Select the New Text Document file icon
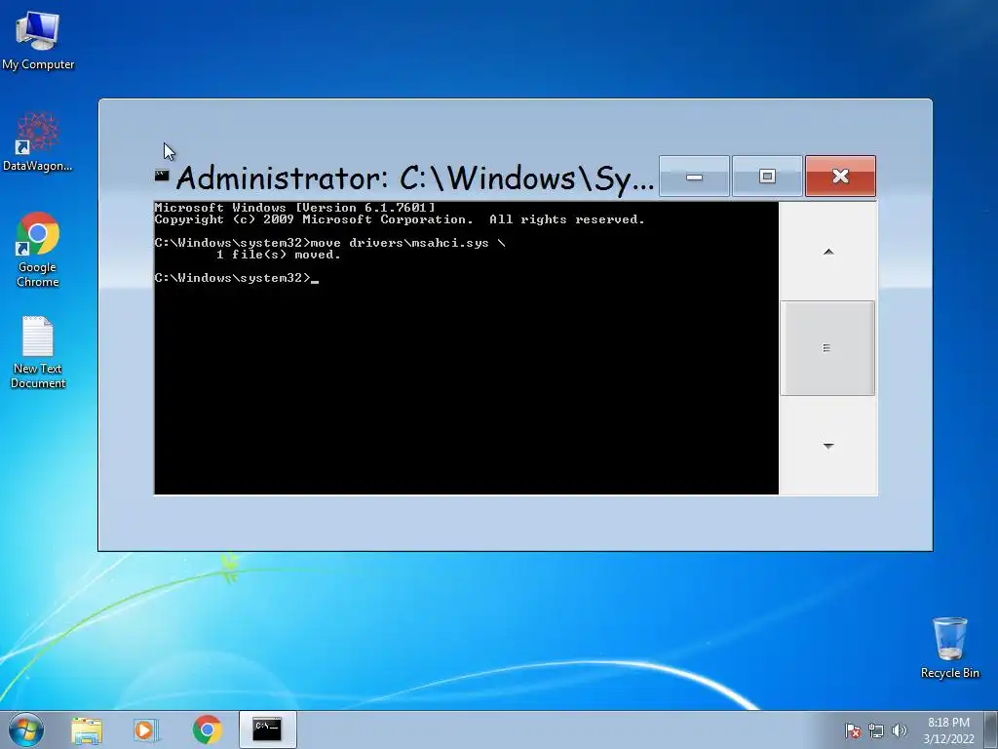This screenshot has width=998, height=749. pyautogui.click(x=38, y=351)
